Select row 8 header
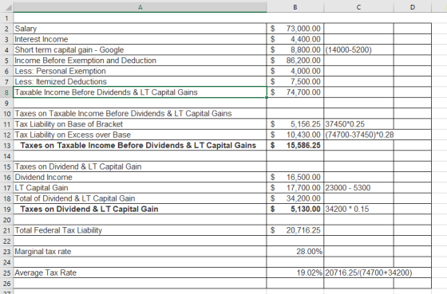 [x=6, y=92]
